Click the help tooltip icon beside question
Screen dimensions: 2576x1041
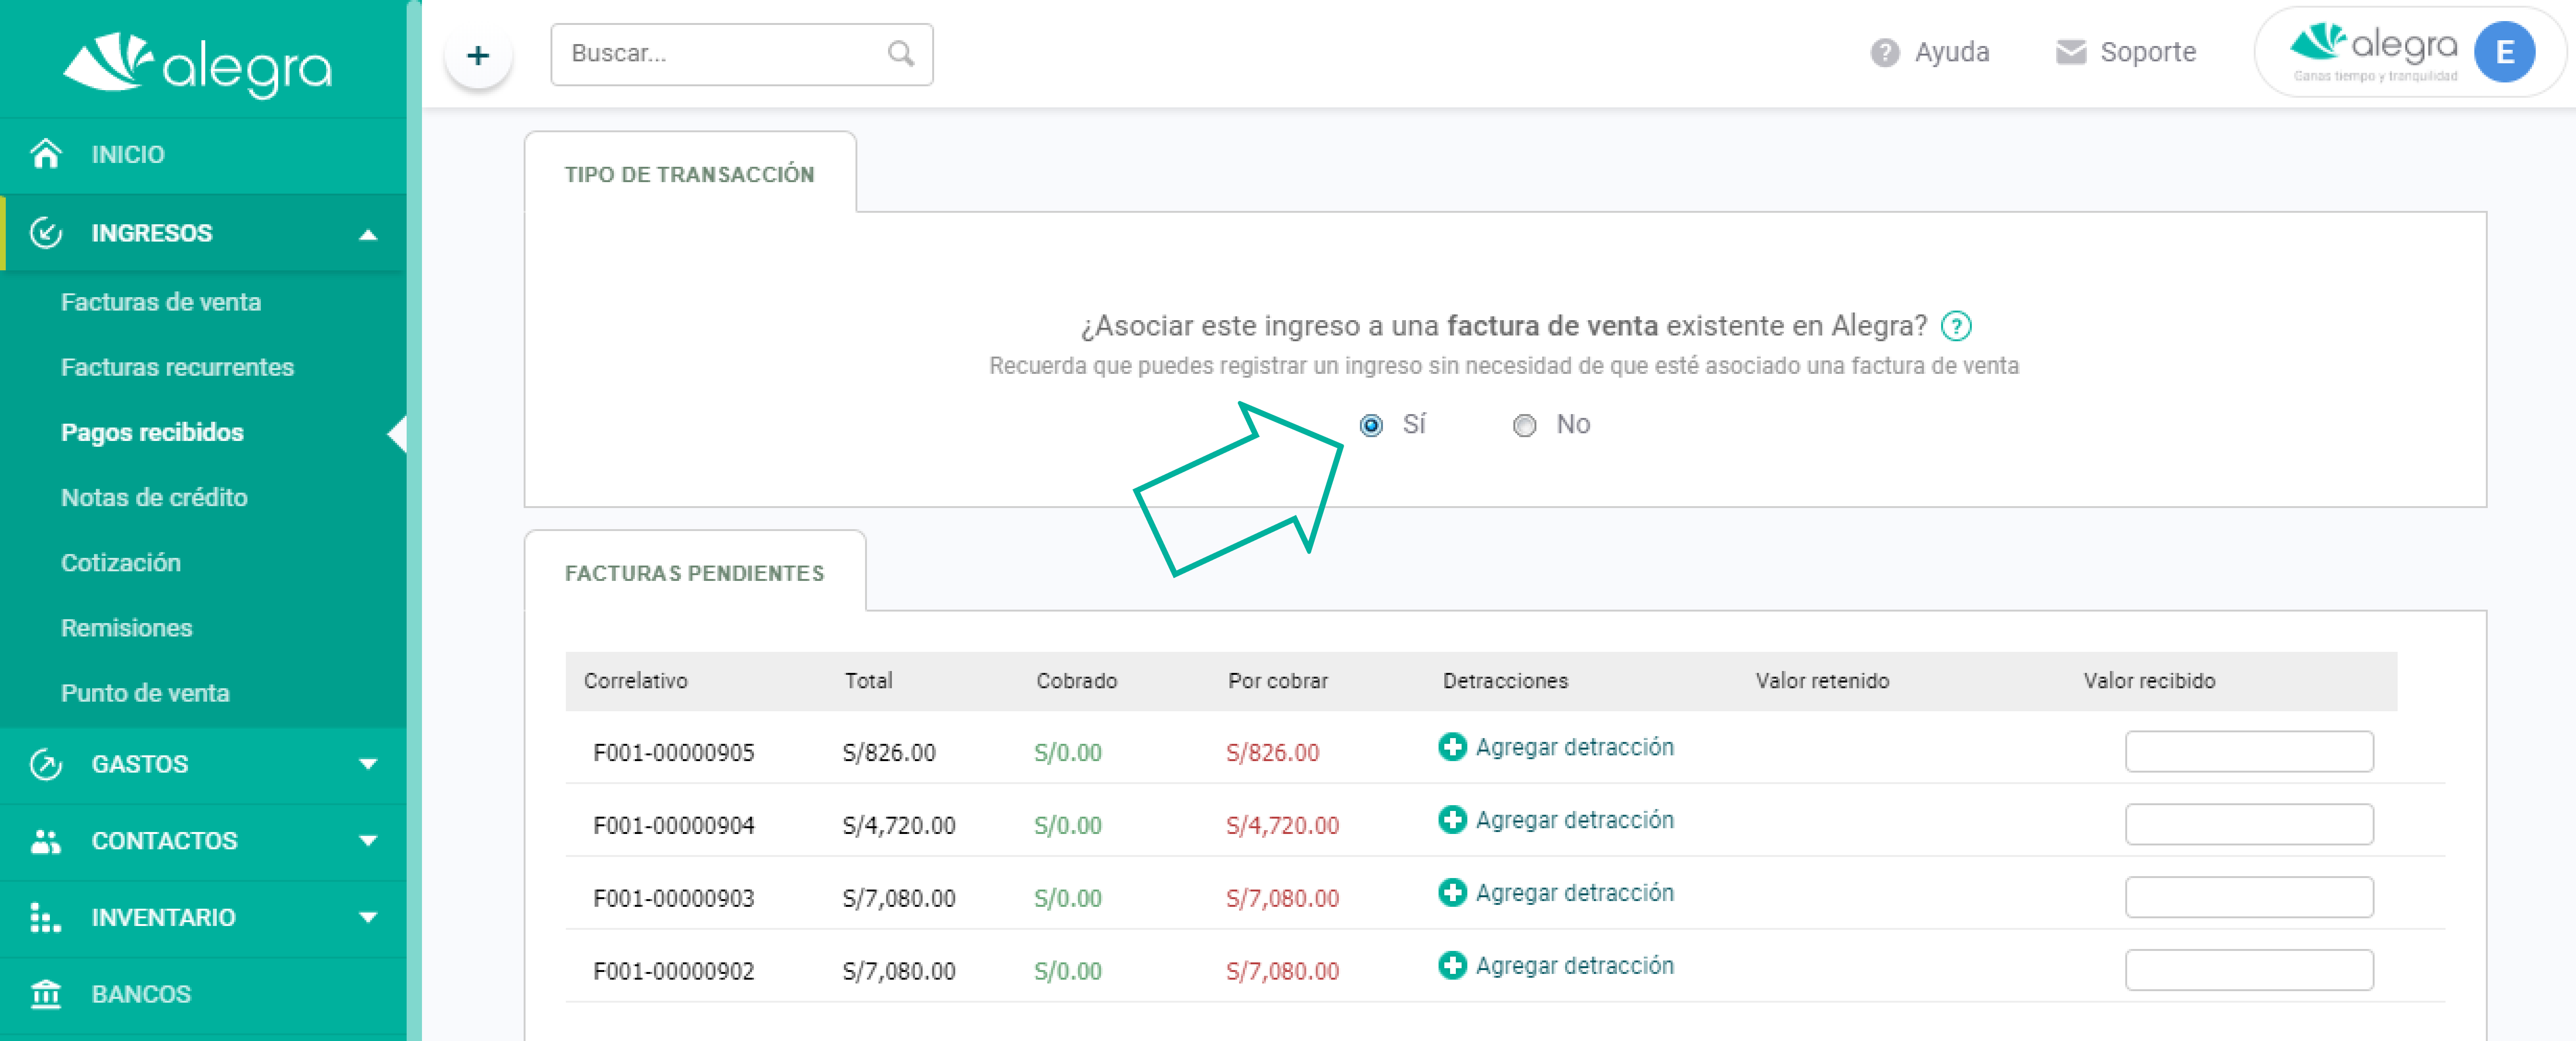(x=1955, y=326)
